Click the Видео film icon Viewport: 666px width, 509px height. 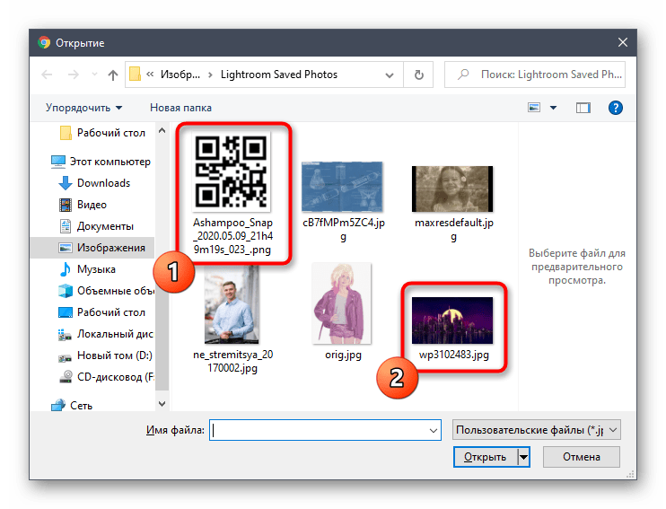tap(66, 205)
